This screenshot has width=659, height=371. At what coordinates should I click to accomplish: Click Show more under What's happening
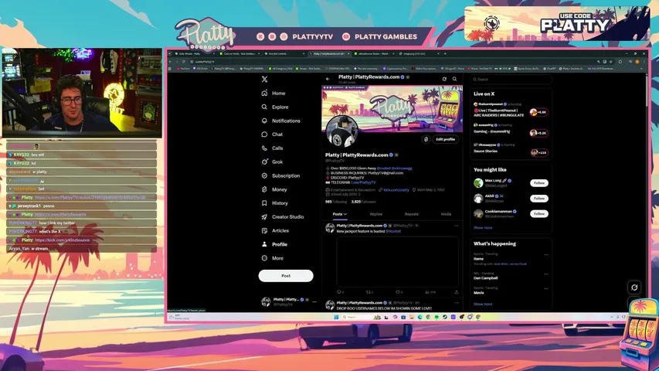point(483,304)
